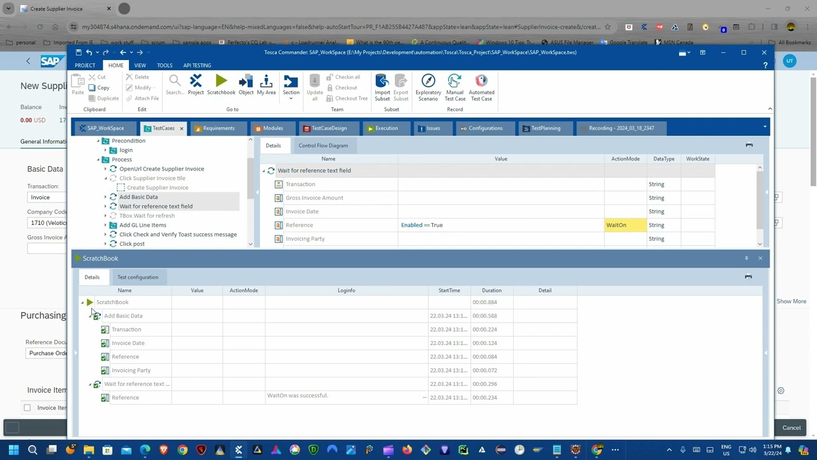Click Cancel in the SAP browser page
817x460 pixels.
pyautogui.click(x=791, y=428)
